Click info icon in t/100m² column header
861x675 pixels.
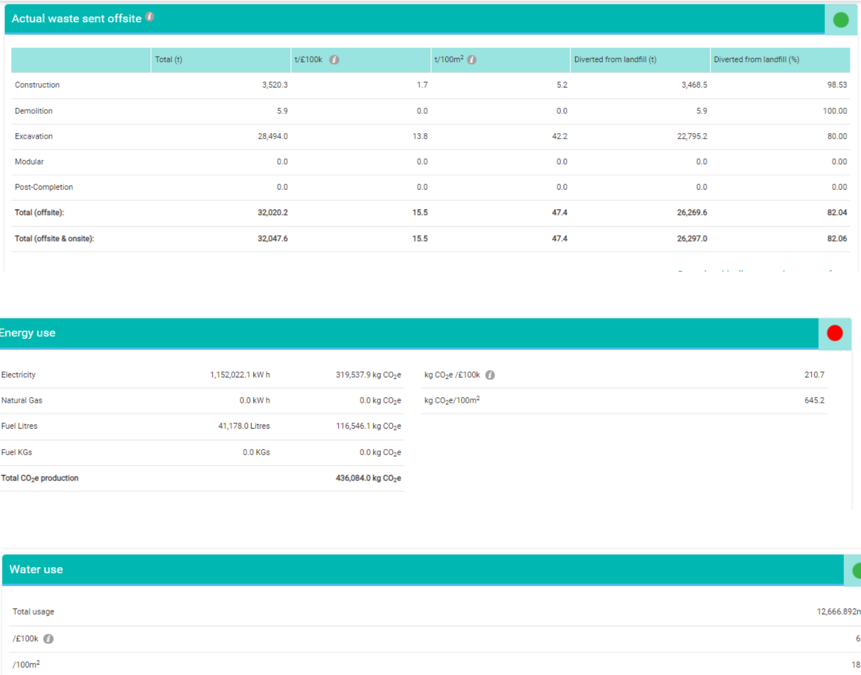click(x=472, y=60)
